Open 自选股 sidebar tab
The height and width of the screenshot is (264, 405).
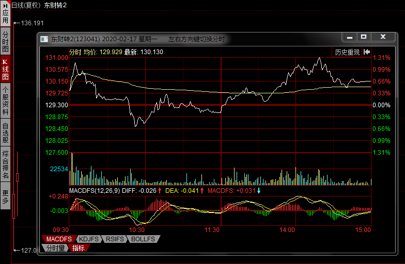[x=5, y=133]
